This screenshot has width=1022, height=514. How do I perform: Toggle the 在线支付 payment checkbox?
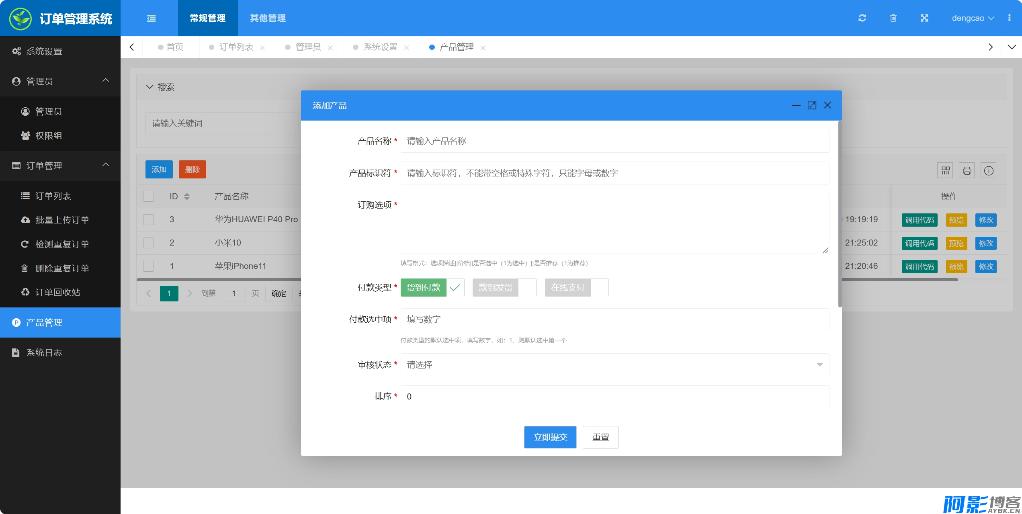577,287
